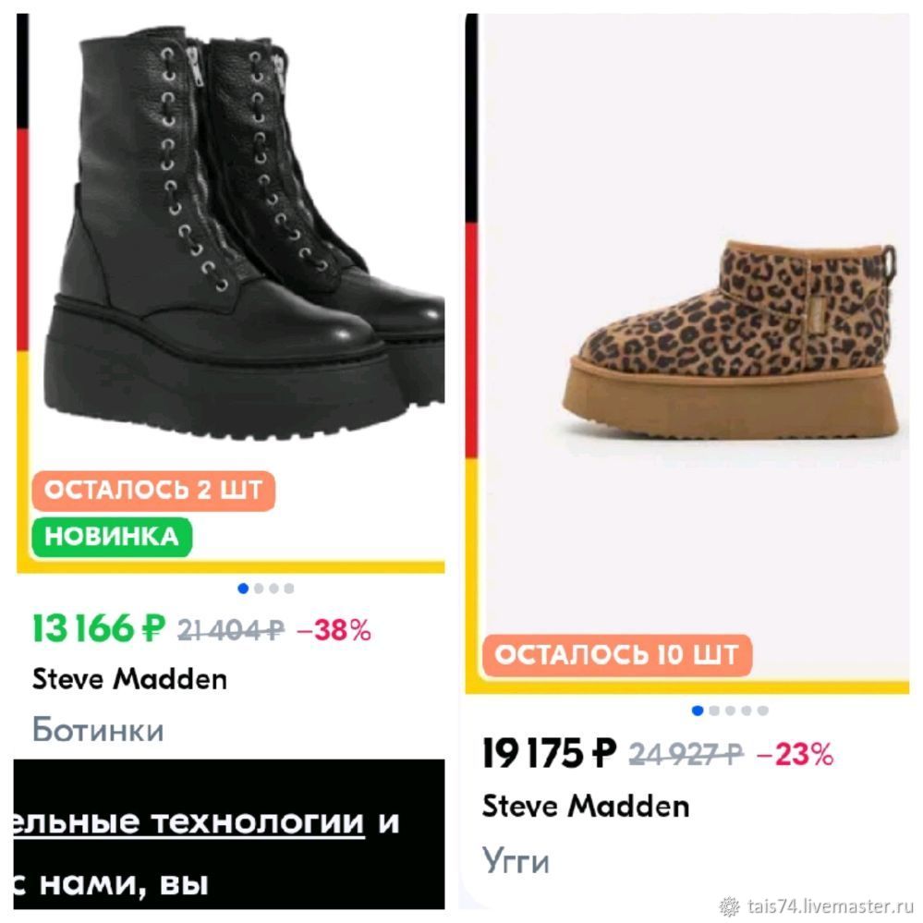This screenshot has height=923, width=923.
Task: Select first carousel dot under leopard uggs
Action: coord(698,710)
